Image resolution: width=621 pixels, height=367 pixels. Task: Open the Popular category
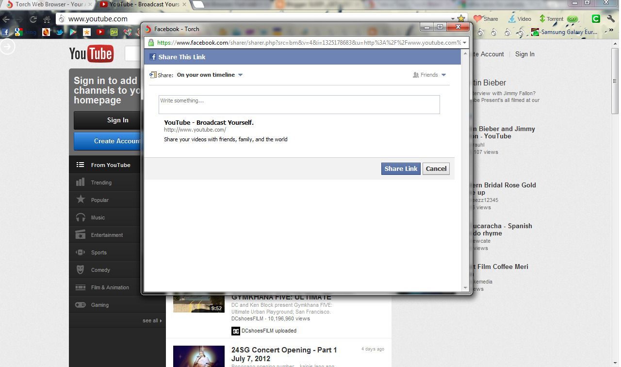click(105, 200)
